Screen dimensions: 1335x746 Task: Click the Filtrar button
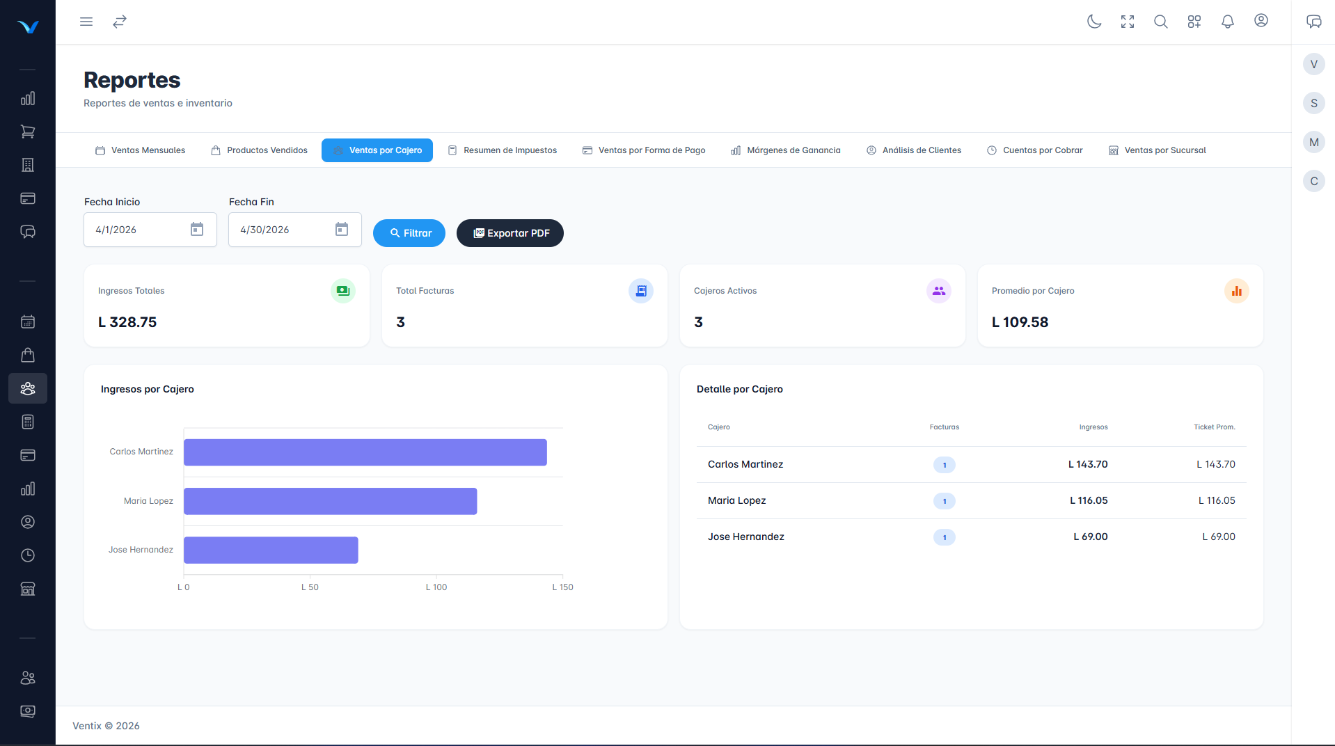409,233
